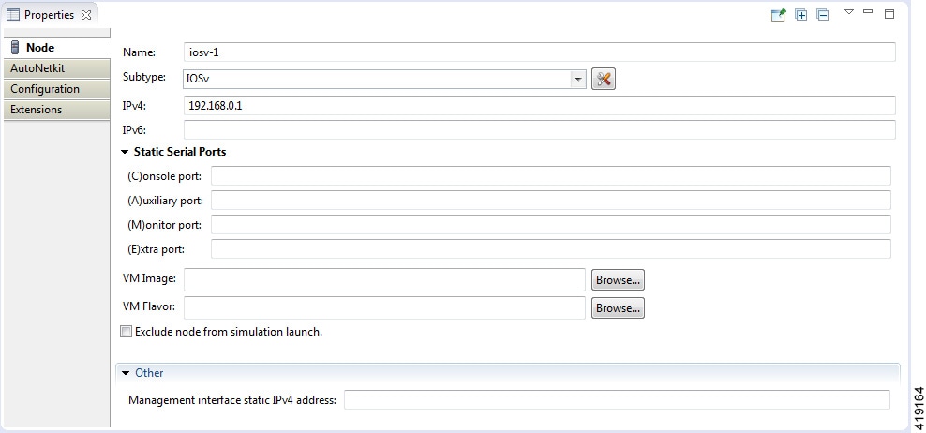Click into the Console port field

point(550,176)
